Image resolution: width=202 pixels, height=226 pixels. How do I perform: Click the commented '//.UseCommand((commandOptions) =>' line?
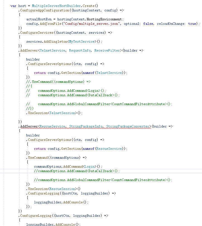[58, 82]
